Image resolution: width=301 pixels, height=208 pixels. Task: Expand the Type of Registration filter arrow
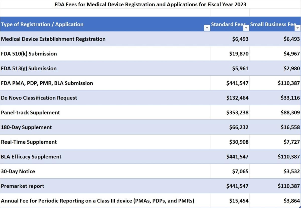click(207, 27)
